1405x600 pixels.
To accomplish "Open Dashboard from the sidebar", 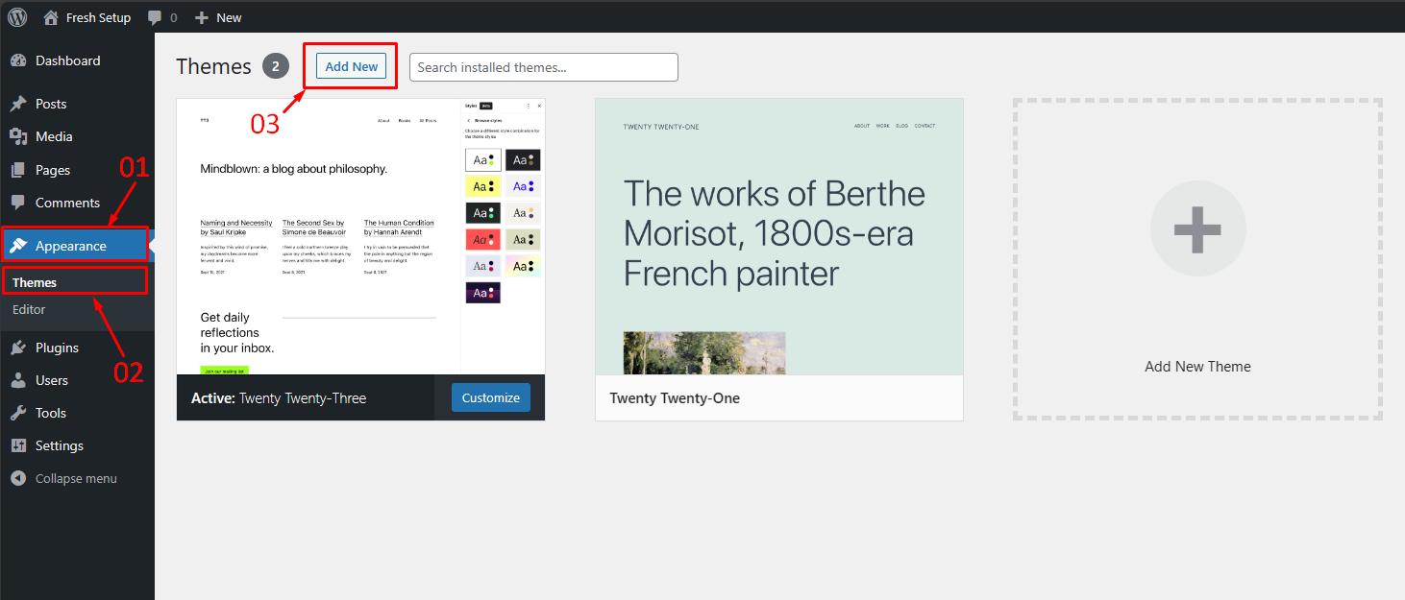I will click(67, 60).
